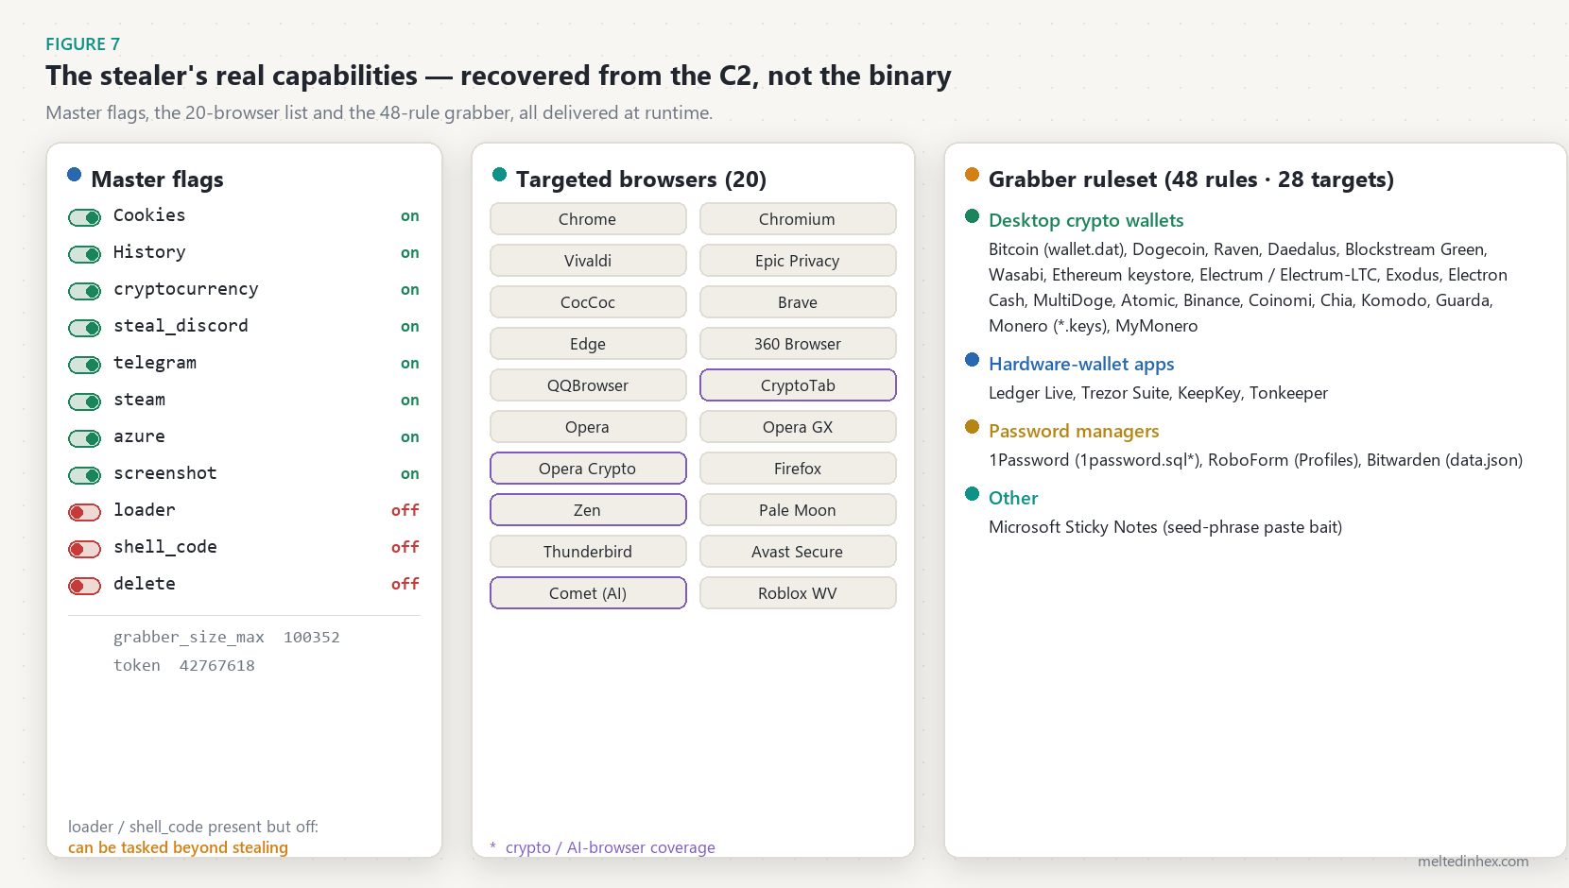Click the 'on' status beside Cookies
Viewport: 1569px width, 888px height.
pyautogui.click(x=410, y=215)
